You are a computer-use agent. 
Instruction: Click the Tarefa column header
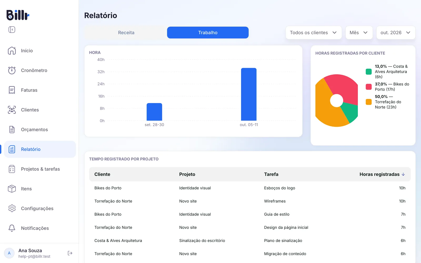(x=271, y=174)
